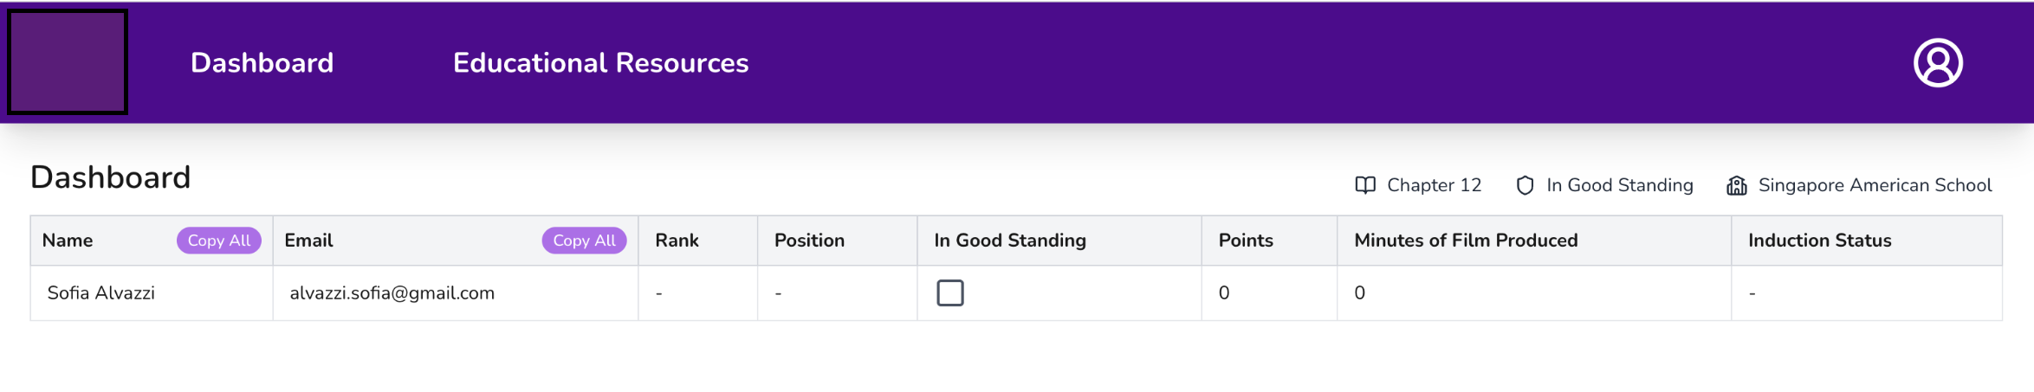Click the school building icon
Image resolution: width=2034 pixels, height=392 pixels.
[1736, 185]
